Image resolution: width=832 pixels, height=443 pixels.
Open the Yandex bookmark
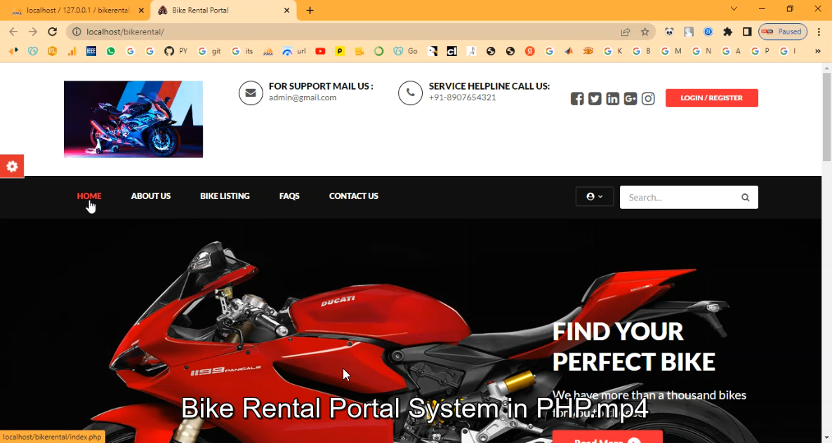pos(529,51)
